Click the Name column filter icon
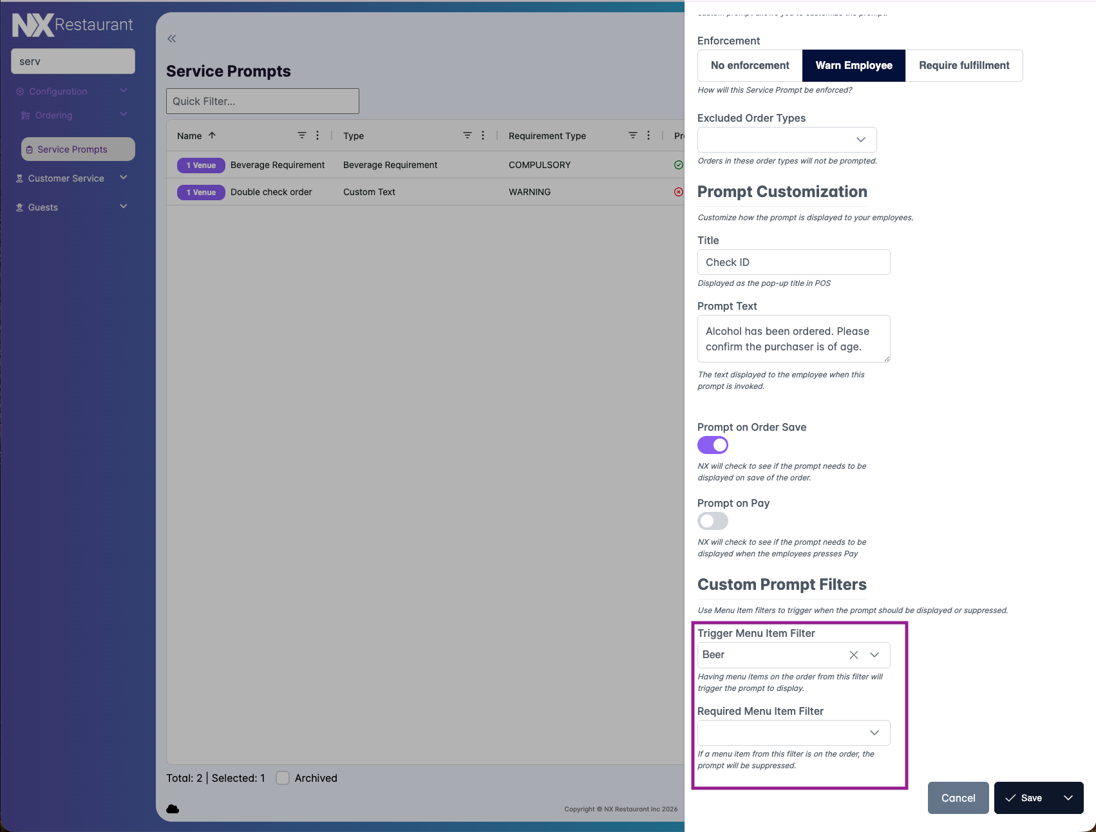Viewport: 1096px width, 832px height. 301,135
